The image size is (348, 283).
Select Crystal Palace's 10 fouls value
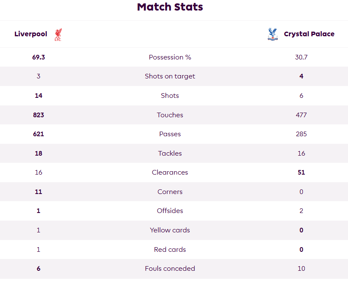tap(302, 269)
